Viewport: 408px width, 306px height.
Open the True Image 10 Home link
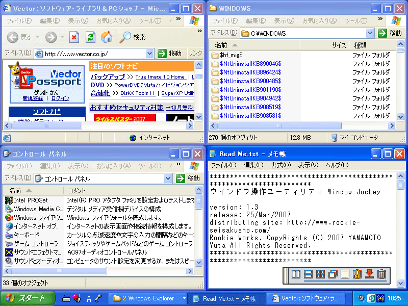[160, 77]
